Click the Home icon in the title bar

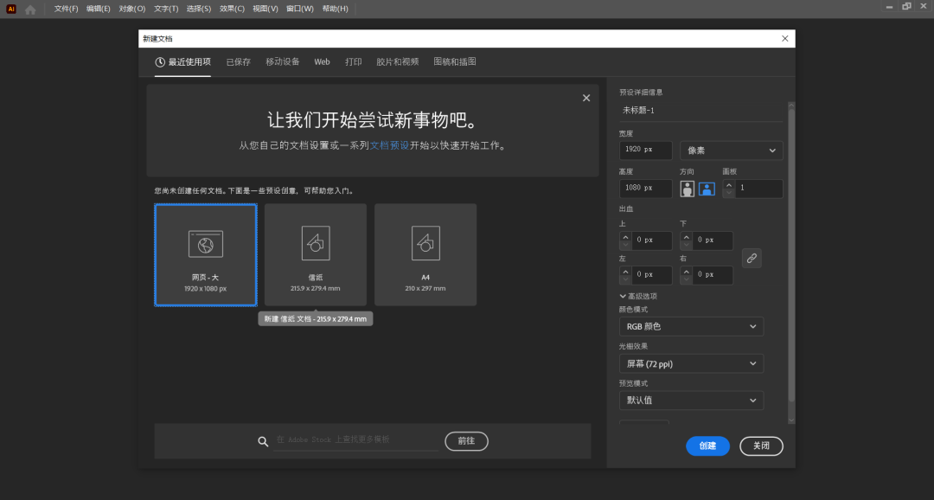(x=29, y=8)
